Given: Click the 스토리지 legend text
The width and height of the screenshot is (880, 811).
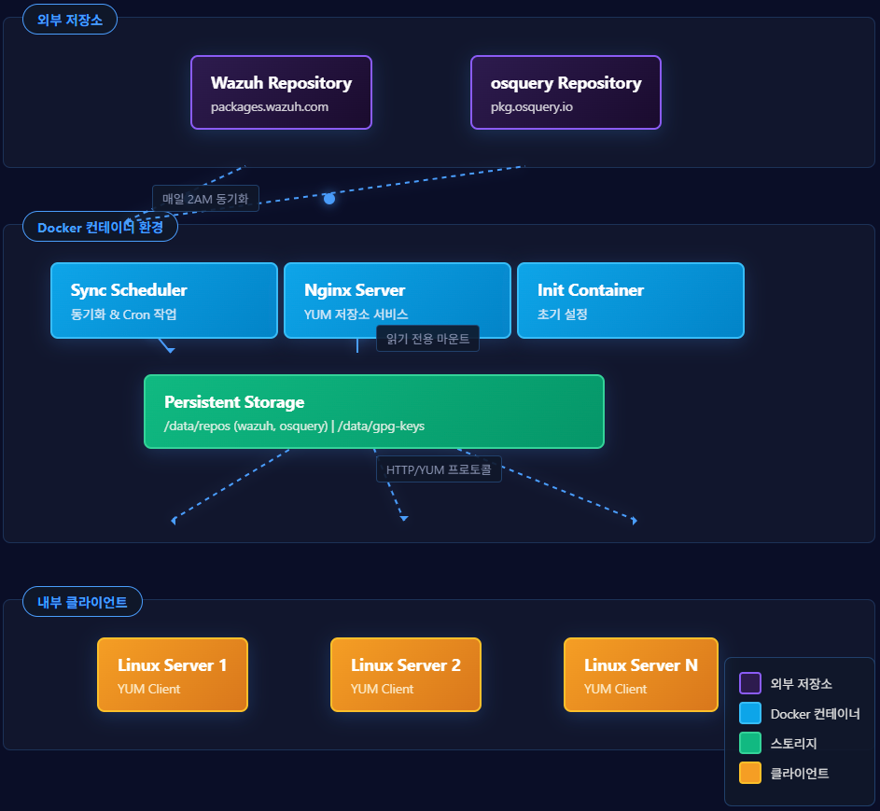Looking at the screenshot, I should point(793,744).
